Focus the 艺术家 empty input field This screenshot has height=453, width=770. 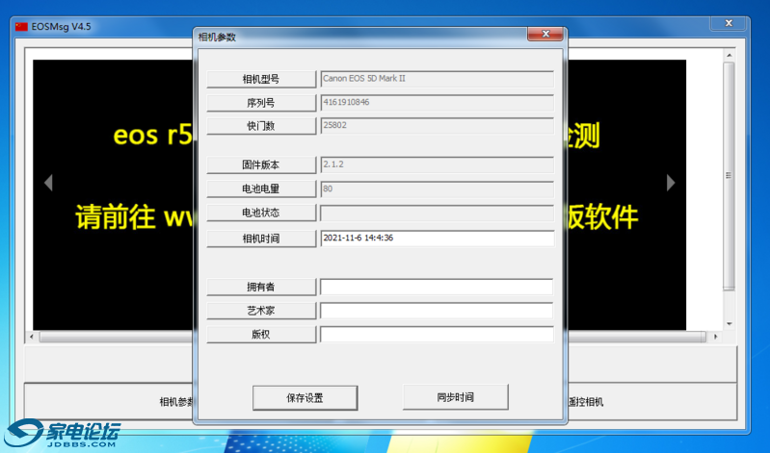click(x=437, y=311)
